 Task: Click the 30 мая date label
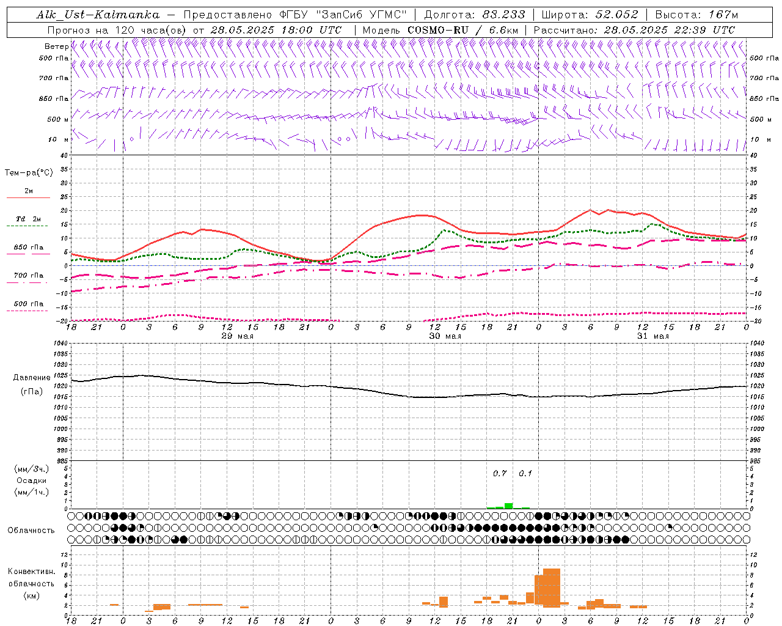(x=445, y=336)
